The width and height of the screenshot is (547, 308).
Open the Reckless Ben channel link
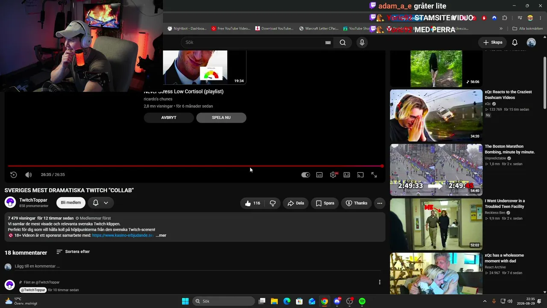[x=495, y=213]
